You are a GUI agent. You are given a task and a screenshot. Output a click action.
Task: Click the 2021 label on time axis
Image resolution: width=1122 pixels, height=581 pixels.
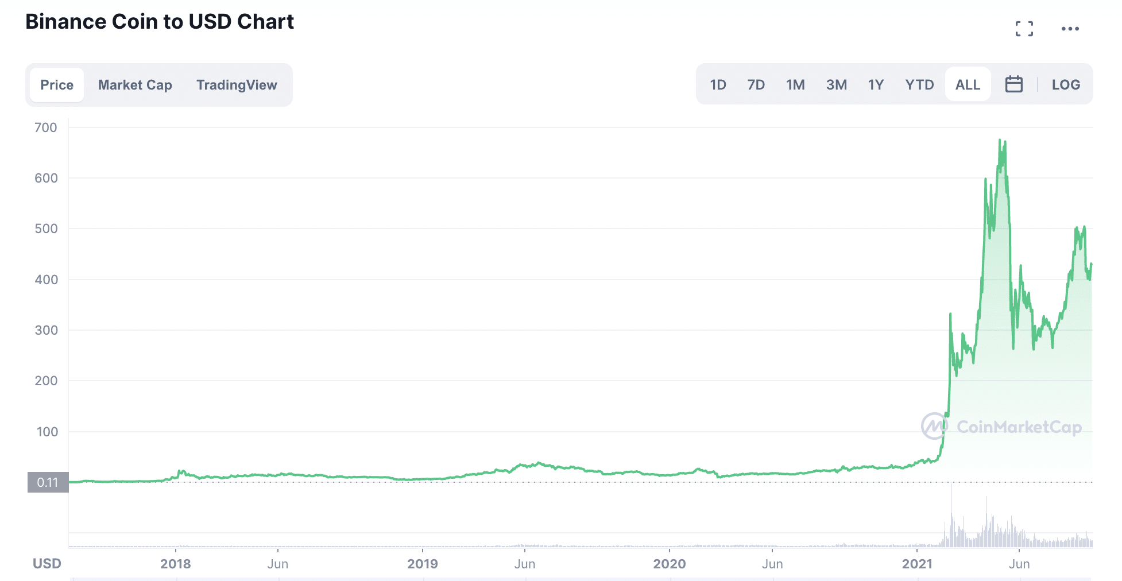point(917,564)
